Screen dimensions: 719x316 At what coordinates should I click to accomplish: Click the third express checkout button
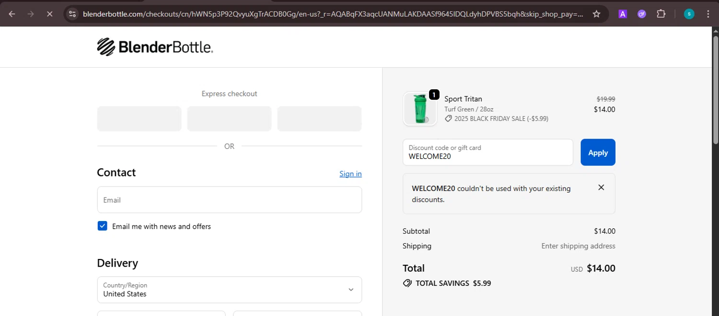(319, 119)
